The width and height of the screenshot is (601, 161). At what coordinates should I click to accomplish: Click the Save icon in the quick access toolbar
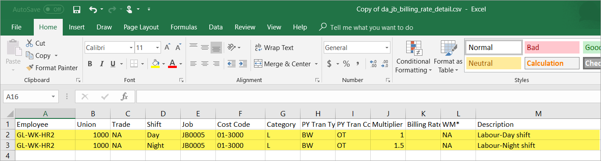(x=76, y=9)
